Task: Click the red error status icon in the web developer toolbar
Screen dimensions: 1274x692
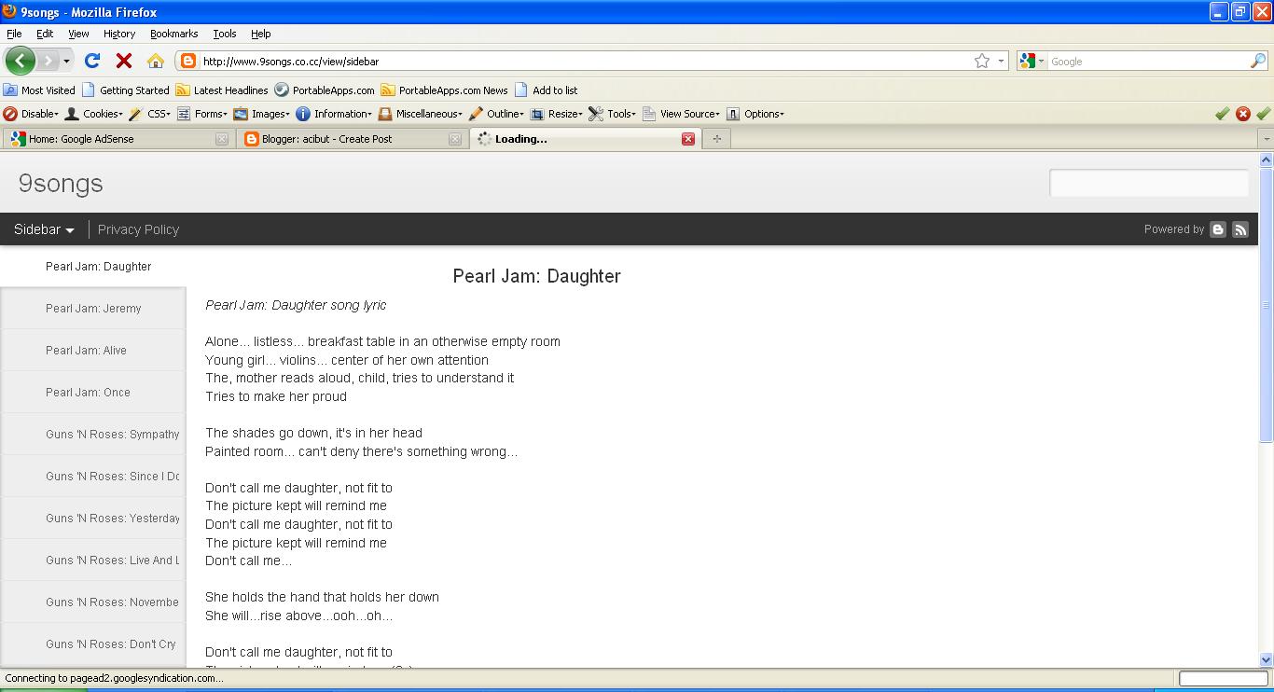Action: [x=1243, y=114]
